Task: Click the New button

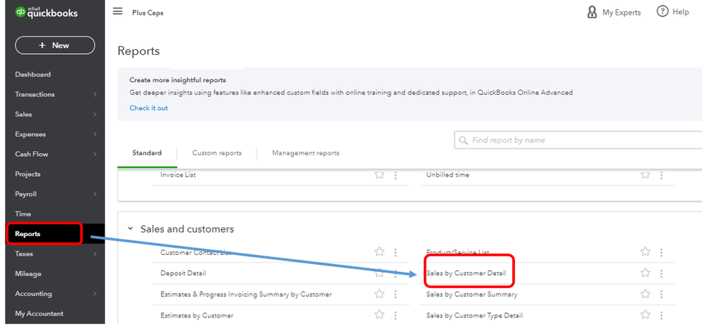Action: [x=55, y=45]
